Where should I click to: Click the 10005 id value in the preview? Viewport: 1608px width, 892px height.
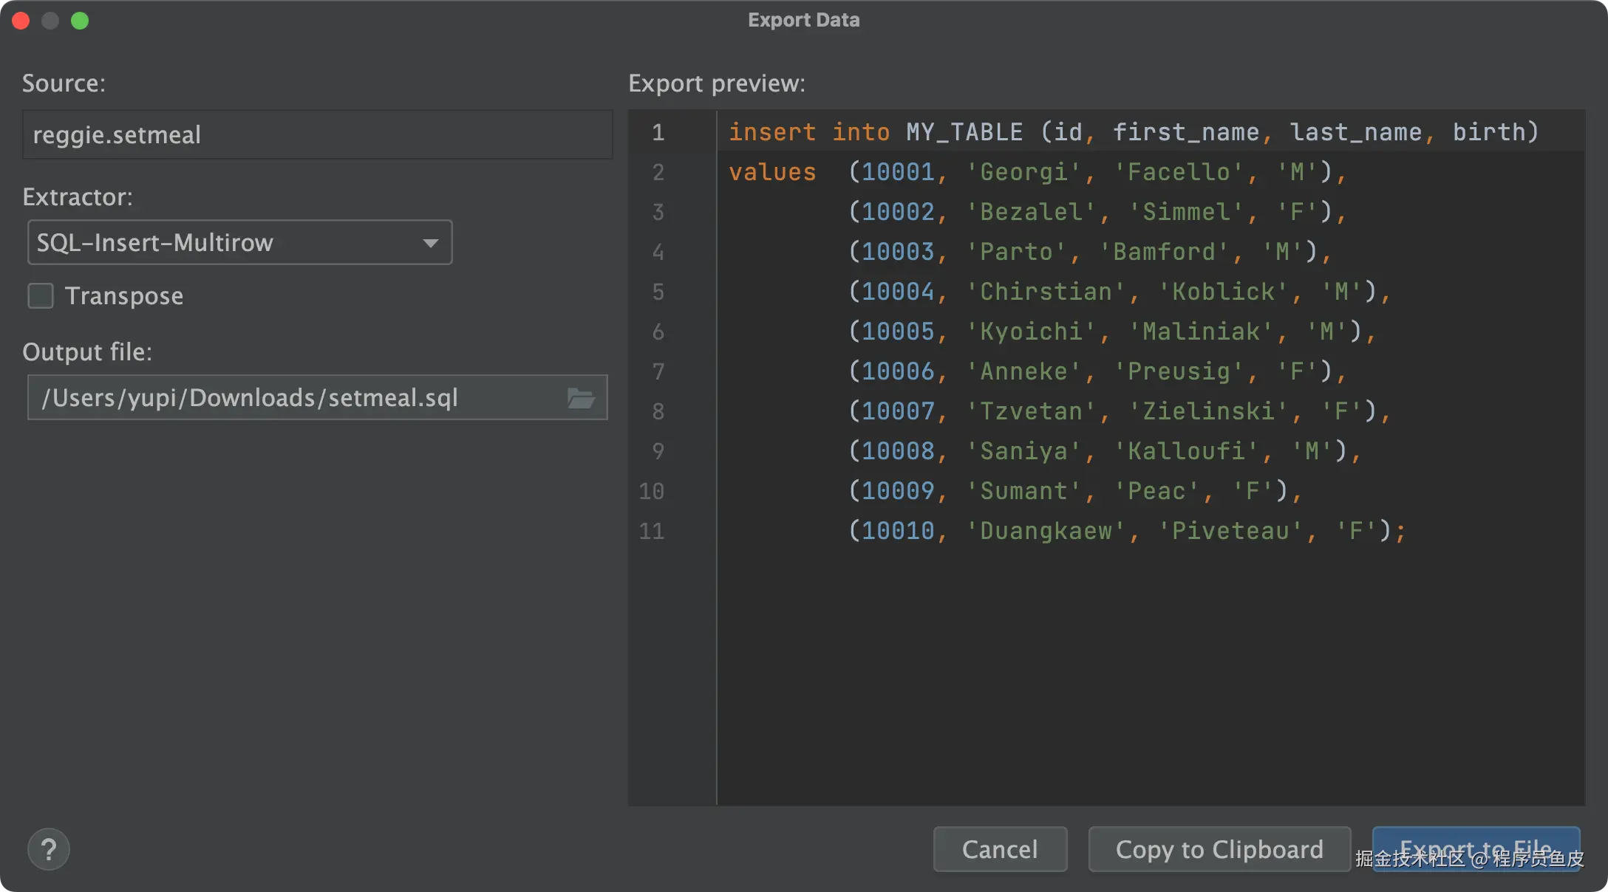(x=898, y=332)
